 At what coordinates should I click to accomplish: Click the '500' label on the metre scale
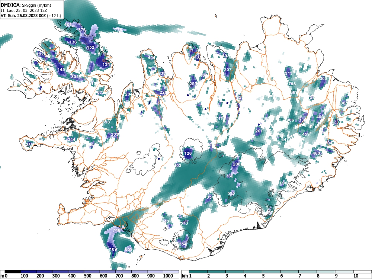[x=87, y=276]
